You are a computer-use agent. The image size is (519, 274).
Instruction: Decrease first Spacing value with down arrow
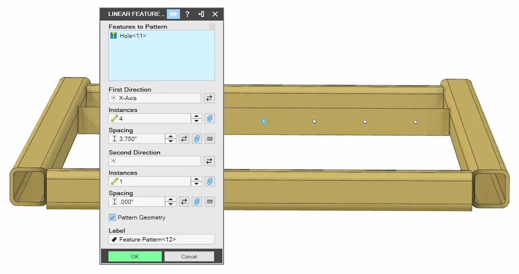[170, 141]
